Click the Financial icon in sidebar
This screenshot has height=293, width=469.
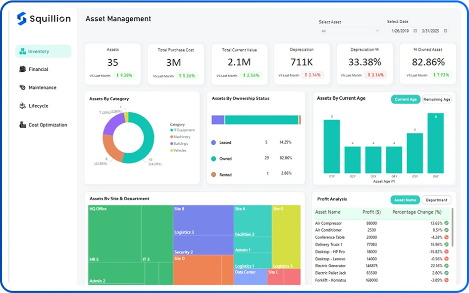coord(22,69)
